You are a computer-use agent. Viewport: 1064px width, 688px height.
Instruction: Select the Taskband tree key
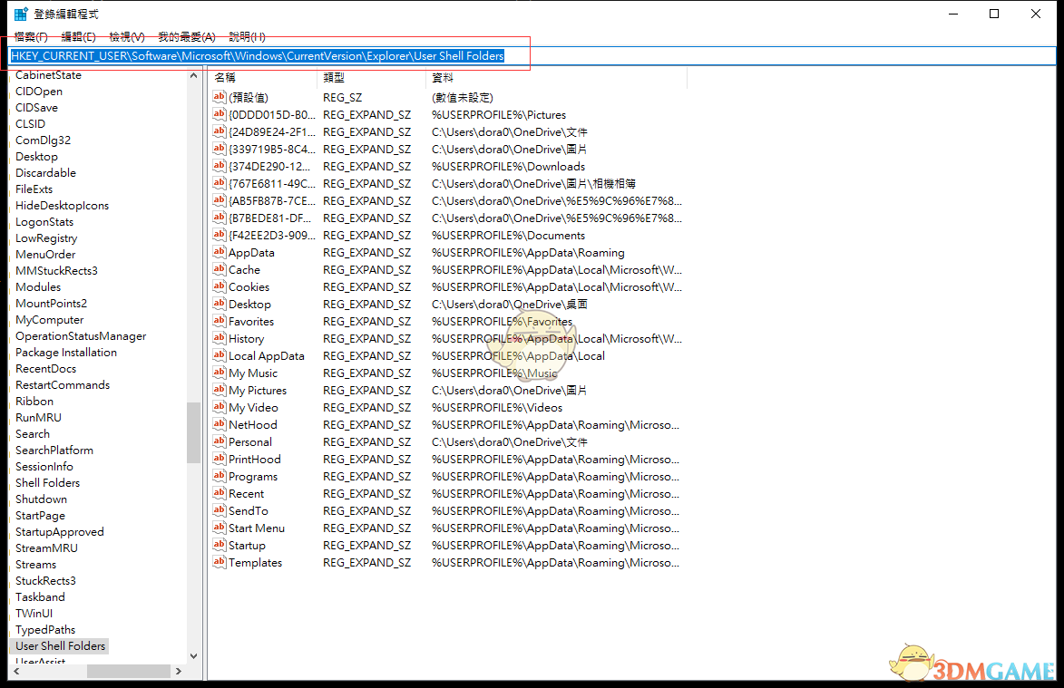pyautogui.click(x=40, y=597)
